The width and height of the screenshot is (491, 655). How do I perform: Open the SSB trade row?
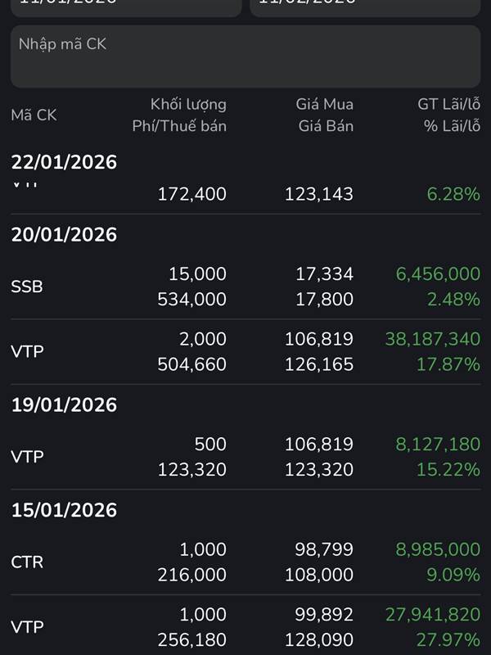pos(245,287)
